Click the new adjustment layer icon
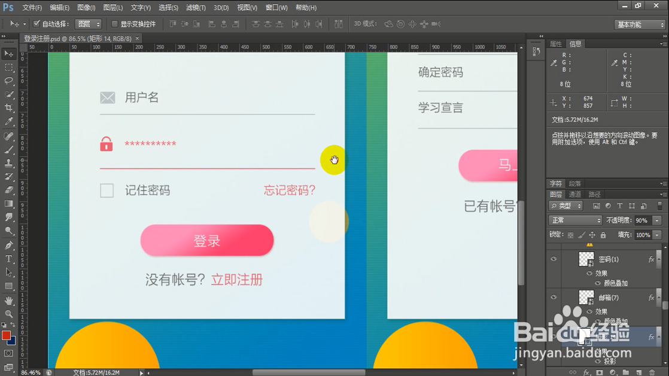669x376 pixels. coord(613,372)
